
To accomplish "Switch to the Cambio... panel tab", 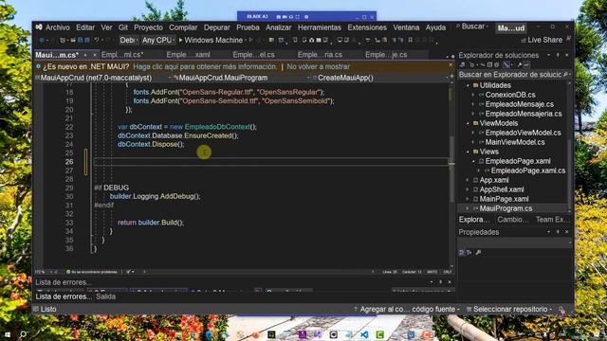I will (513, 220).
